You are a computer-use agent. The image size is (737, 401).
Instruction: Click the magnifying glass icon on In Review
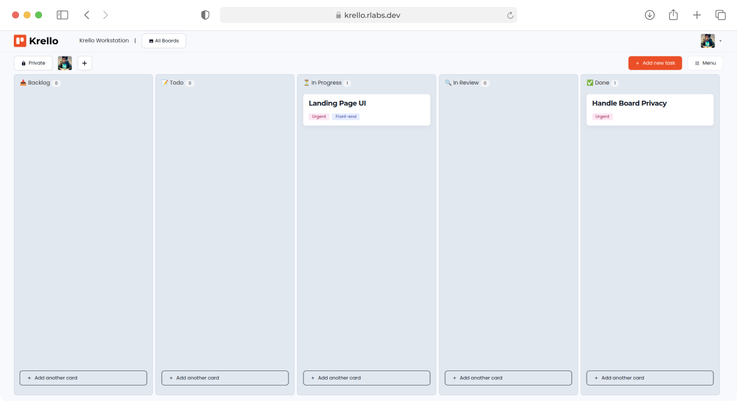pyautogui.click(x=449, y=82)
